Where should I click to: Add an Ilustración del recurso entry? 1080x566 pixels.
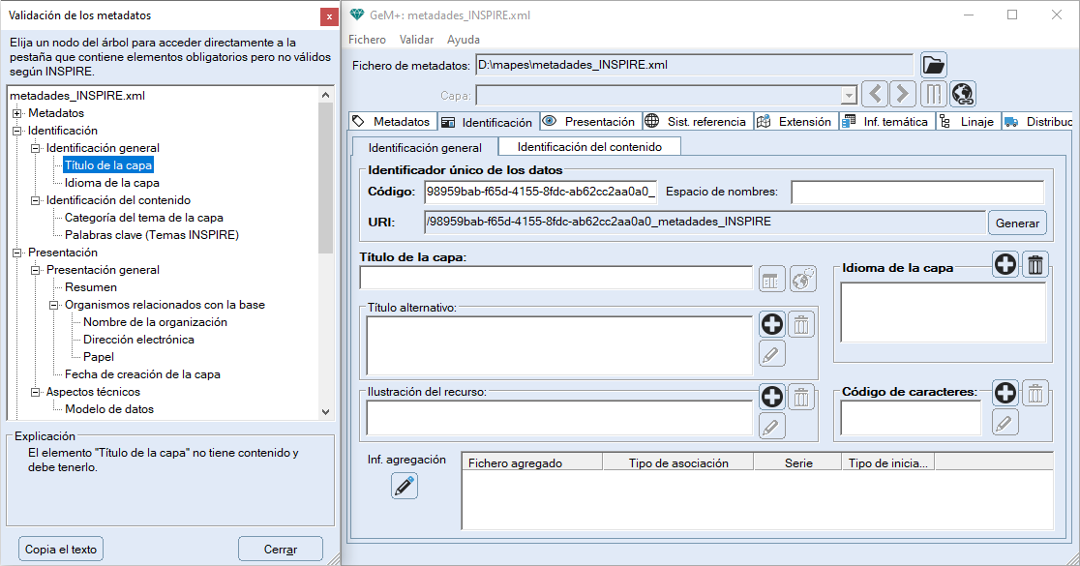[x=771, y=396]
